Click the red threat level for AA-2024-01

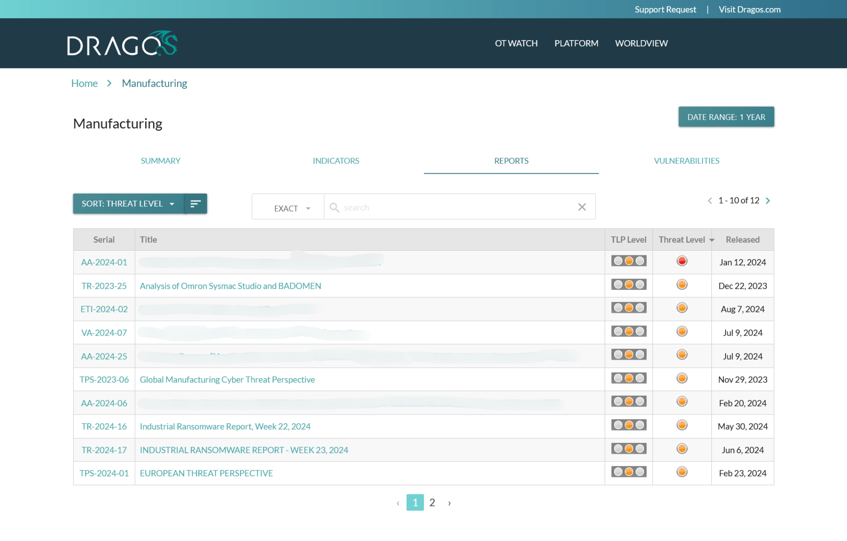point(682,261)
